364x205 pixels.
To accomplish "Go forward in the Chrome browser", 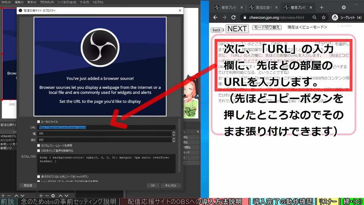I will [224, 17].
